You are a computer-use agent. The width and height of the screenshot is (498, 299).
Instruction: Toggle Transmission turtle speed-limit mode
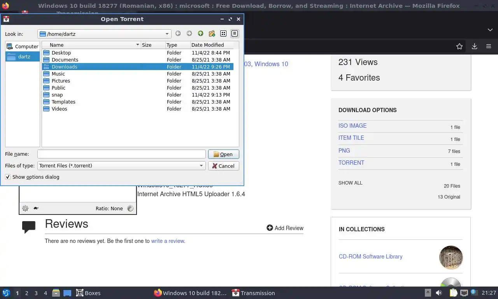[36, 208]
